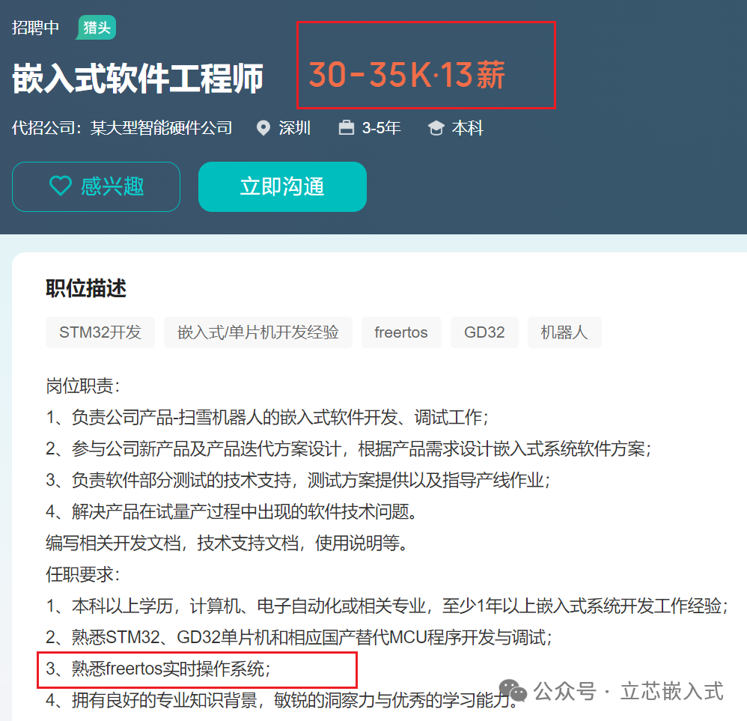Click the 感兴趣 heart button

click(x=96, y=187)
